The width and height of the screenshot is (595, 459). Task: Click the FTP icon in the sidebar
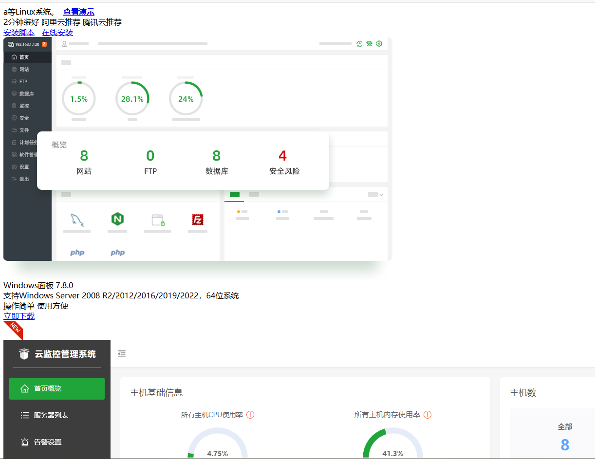coord(14,82)
